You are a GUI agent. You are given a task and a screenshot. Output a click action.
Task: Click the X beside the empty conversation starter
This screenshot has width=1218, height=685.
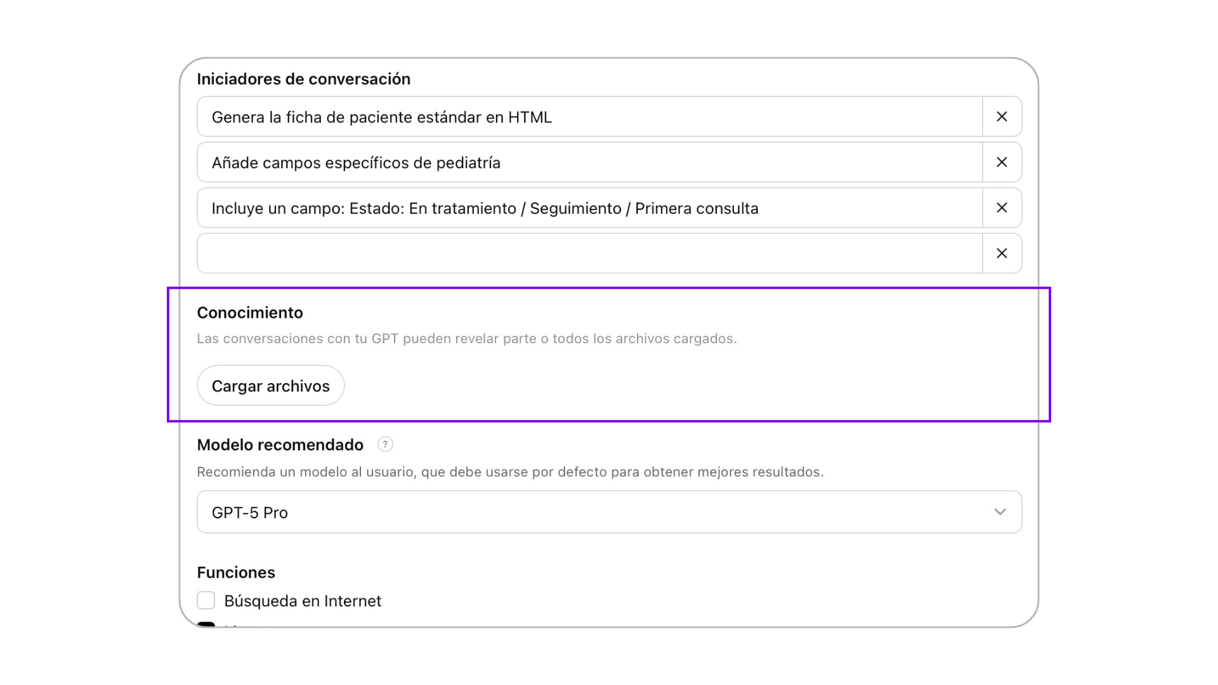1002,254
